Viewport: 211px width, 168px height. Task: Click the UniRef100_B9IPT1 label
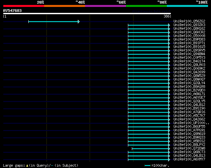coord(189,43)
